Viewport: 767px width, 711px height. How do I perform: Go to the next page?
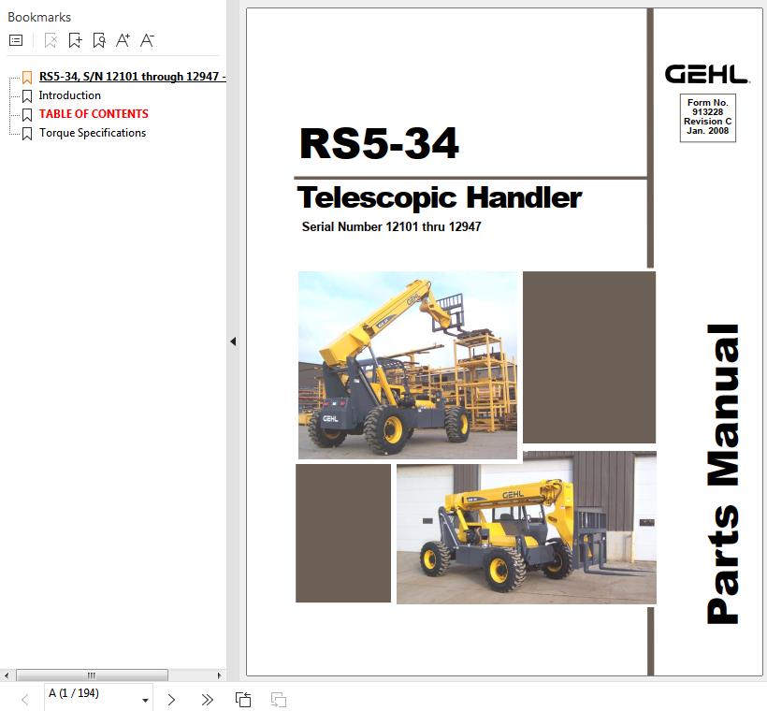(171, 699)
